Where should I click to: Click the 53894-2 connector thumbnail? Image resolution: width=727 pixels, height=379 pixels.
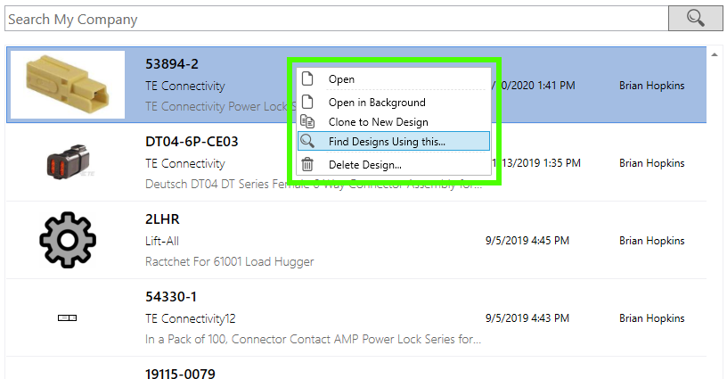pyautogui.click(x=68, y=85)
